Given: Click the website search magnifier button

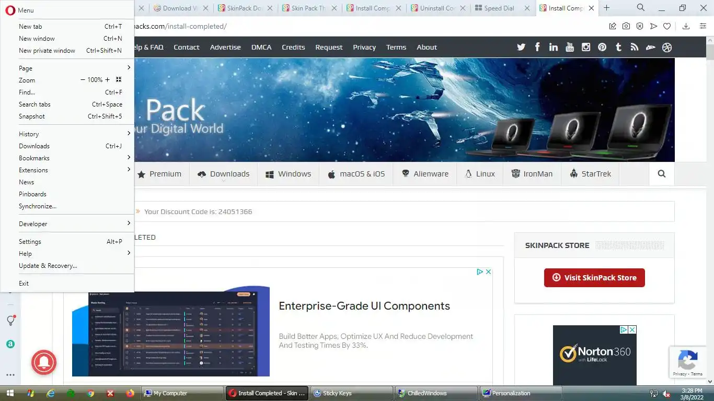Looking at the screenshot, I should point(662,174).
